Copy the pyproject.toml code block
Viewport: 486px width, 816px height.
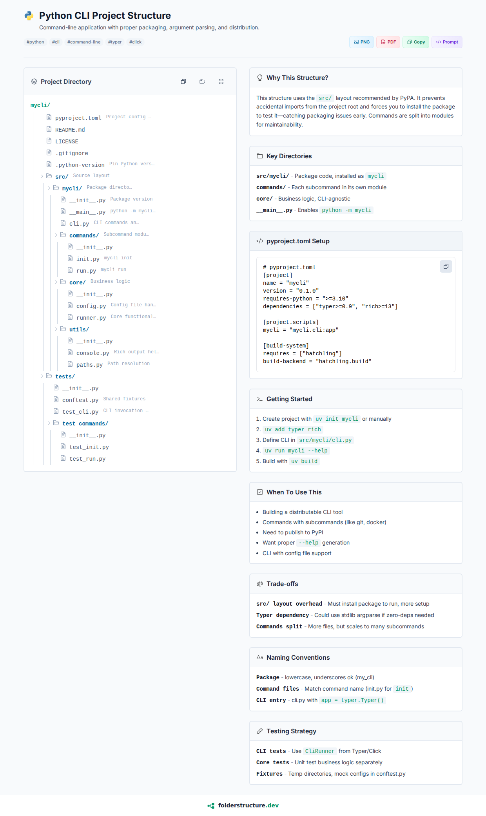coord(446,266)
